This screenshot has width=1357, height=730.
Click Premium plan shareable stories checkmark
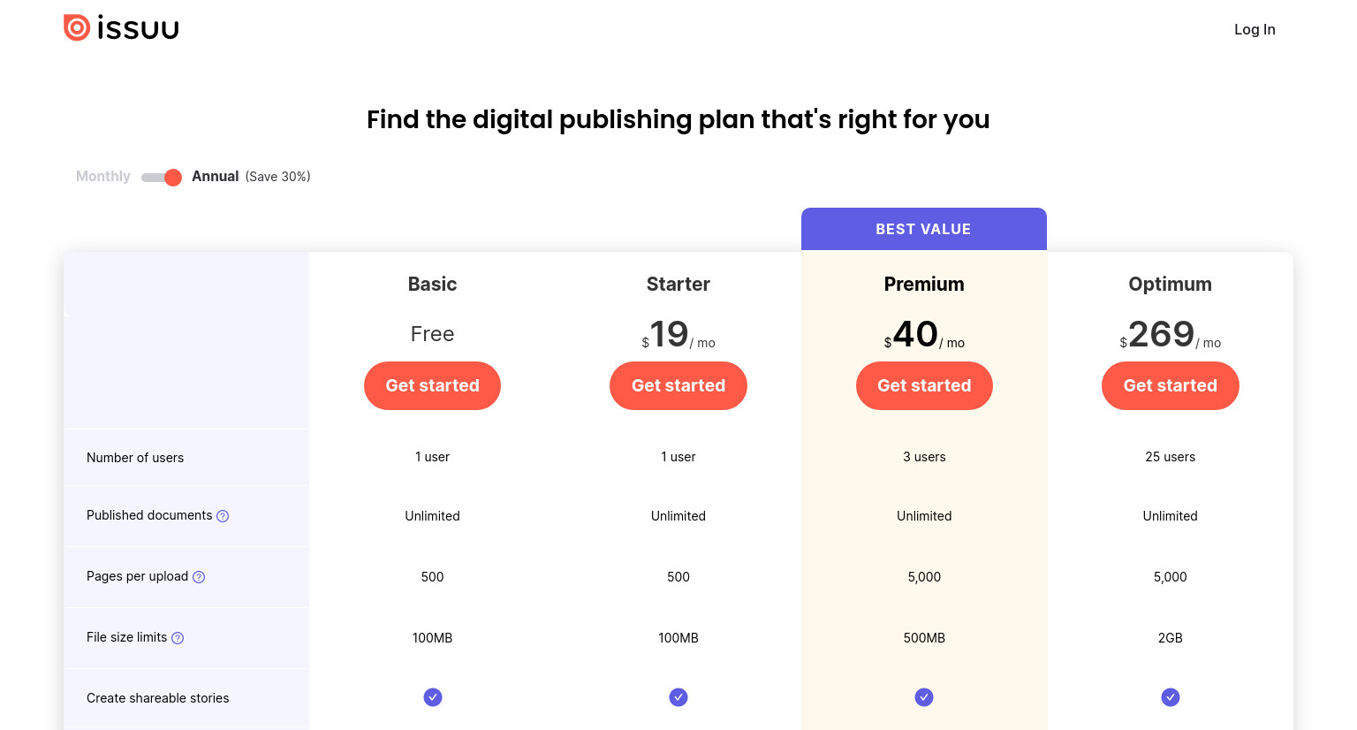click(924, 697)
